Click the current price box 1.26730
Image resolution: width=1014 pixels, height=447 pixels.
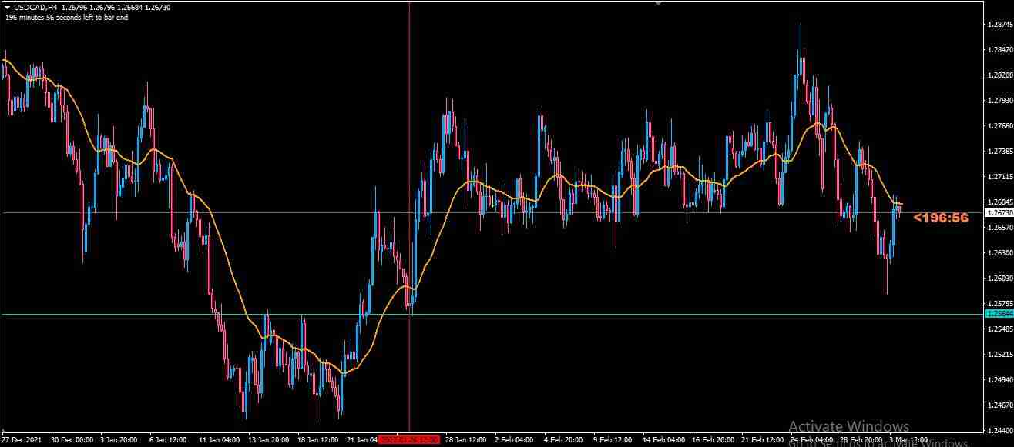coord(999,214)
